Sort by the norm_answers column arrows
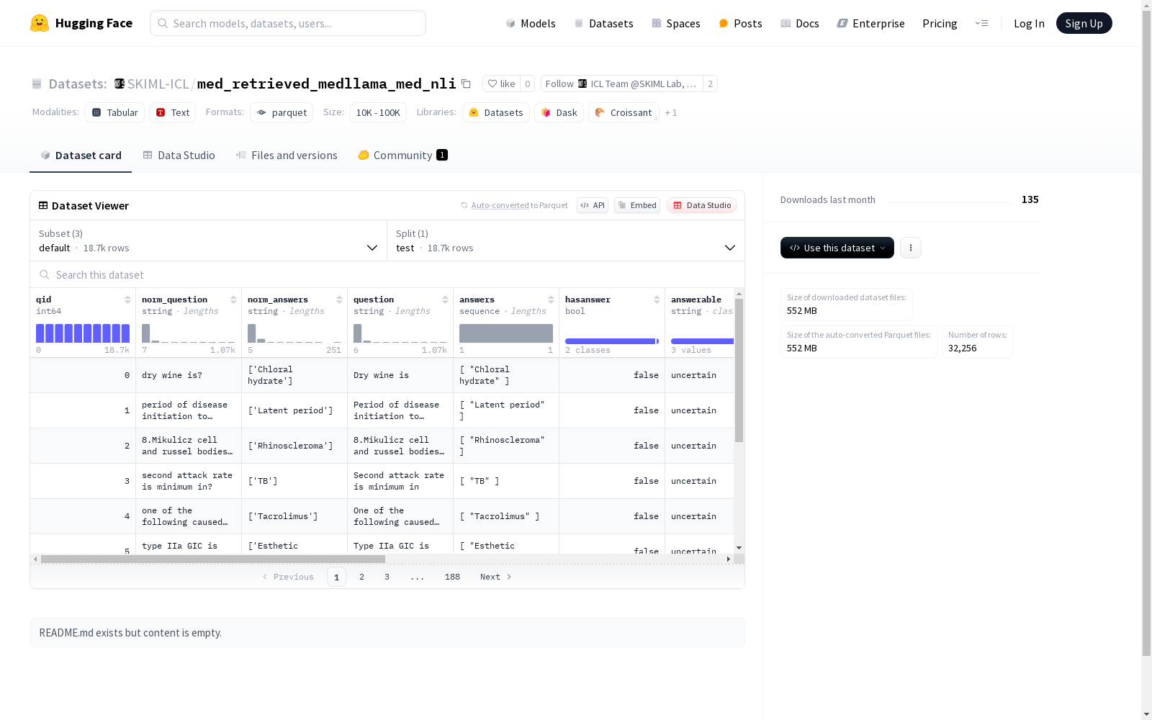Screen dimensions: 1152x720 [339, 300]
